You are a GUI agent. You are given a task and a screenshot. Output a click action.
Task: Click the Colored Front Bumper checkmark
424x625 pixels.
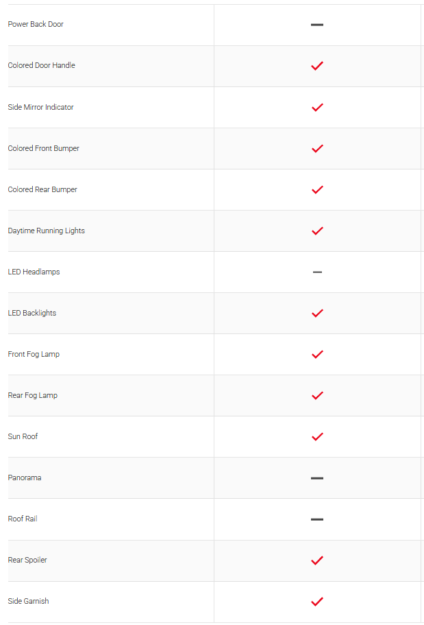tap(317, 148)
